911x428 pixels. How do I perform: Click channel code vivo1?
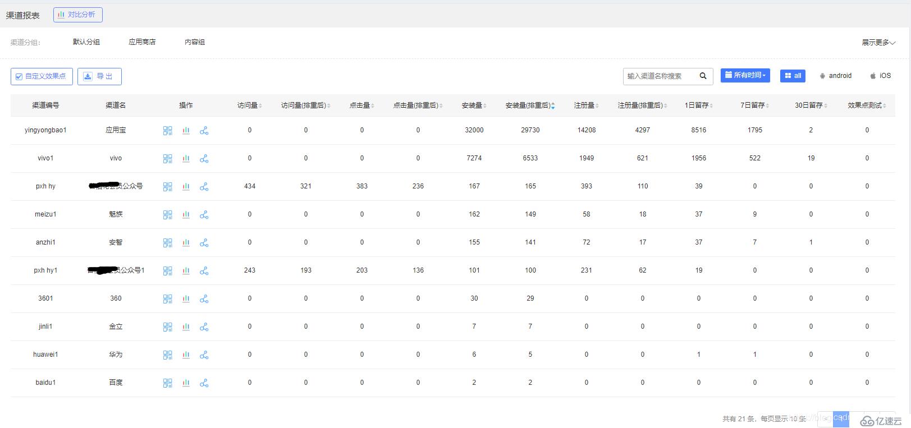[x=45, y=158]
